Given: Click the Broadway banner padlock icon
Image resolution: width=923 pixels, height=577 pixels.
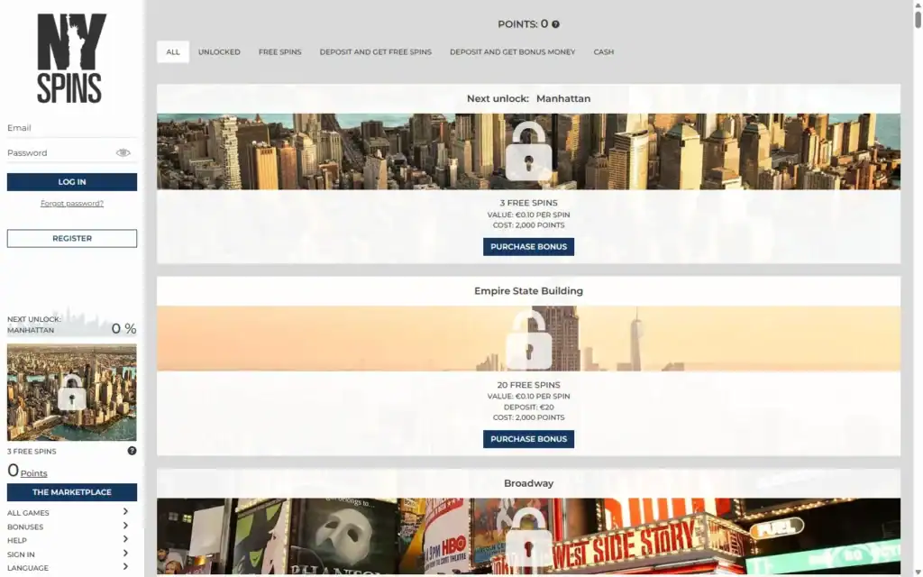Looking at the screenshot, I should (x=528, y=539).
